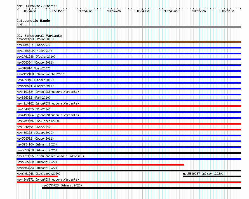Click the nsv469358 (Itsara2009) label
Viewport: 249px width, 199px height.
[35, 133]
